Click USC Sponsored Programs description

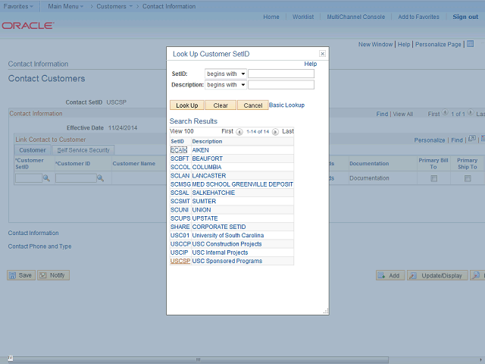pyautogui.click(x=227, y=261)
